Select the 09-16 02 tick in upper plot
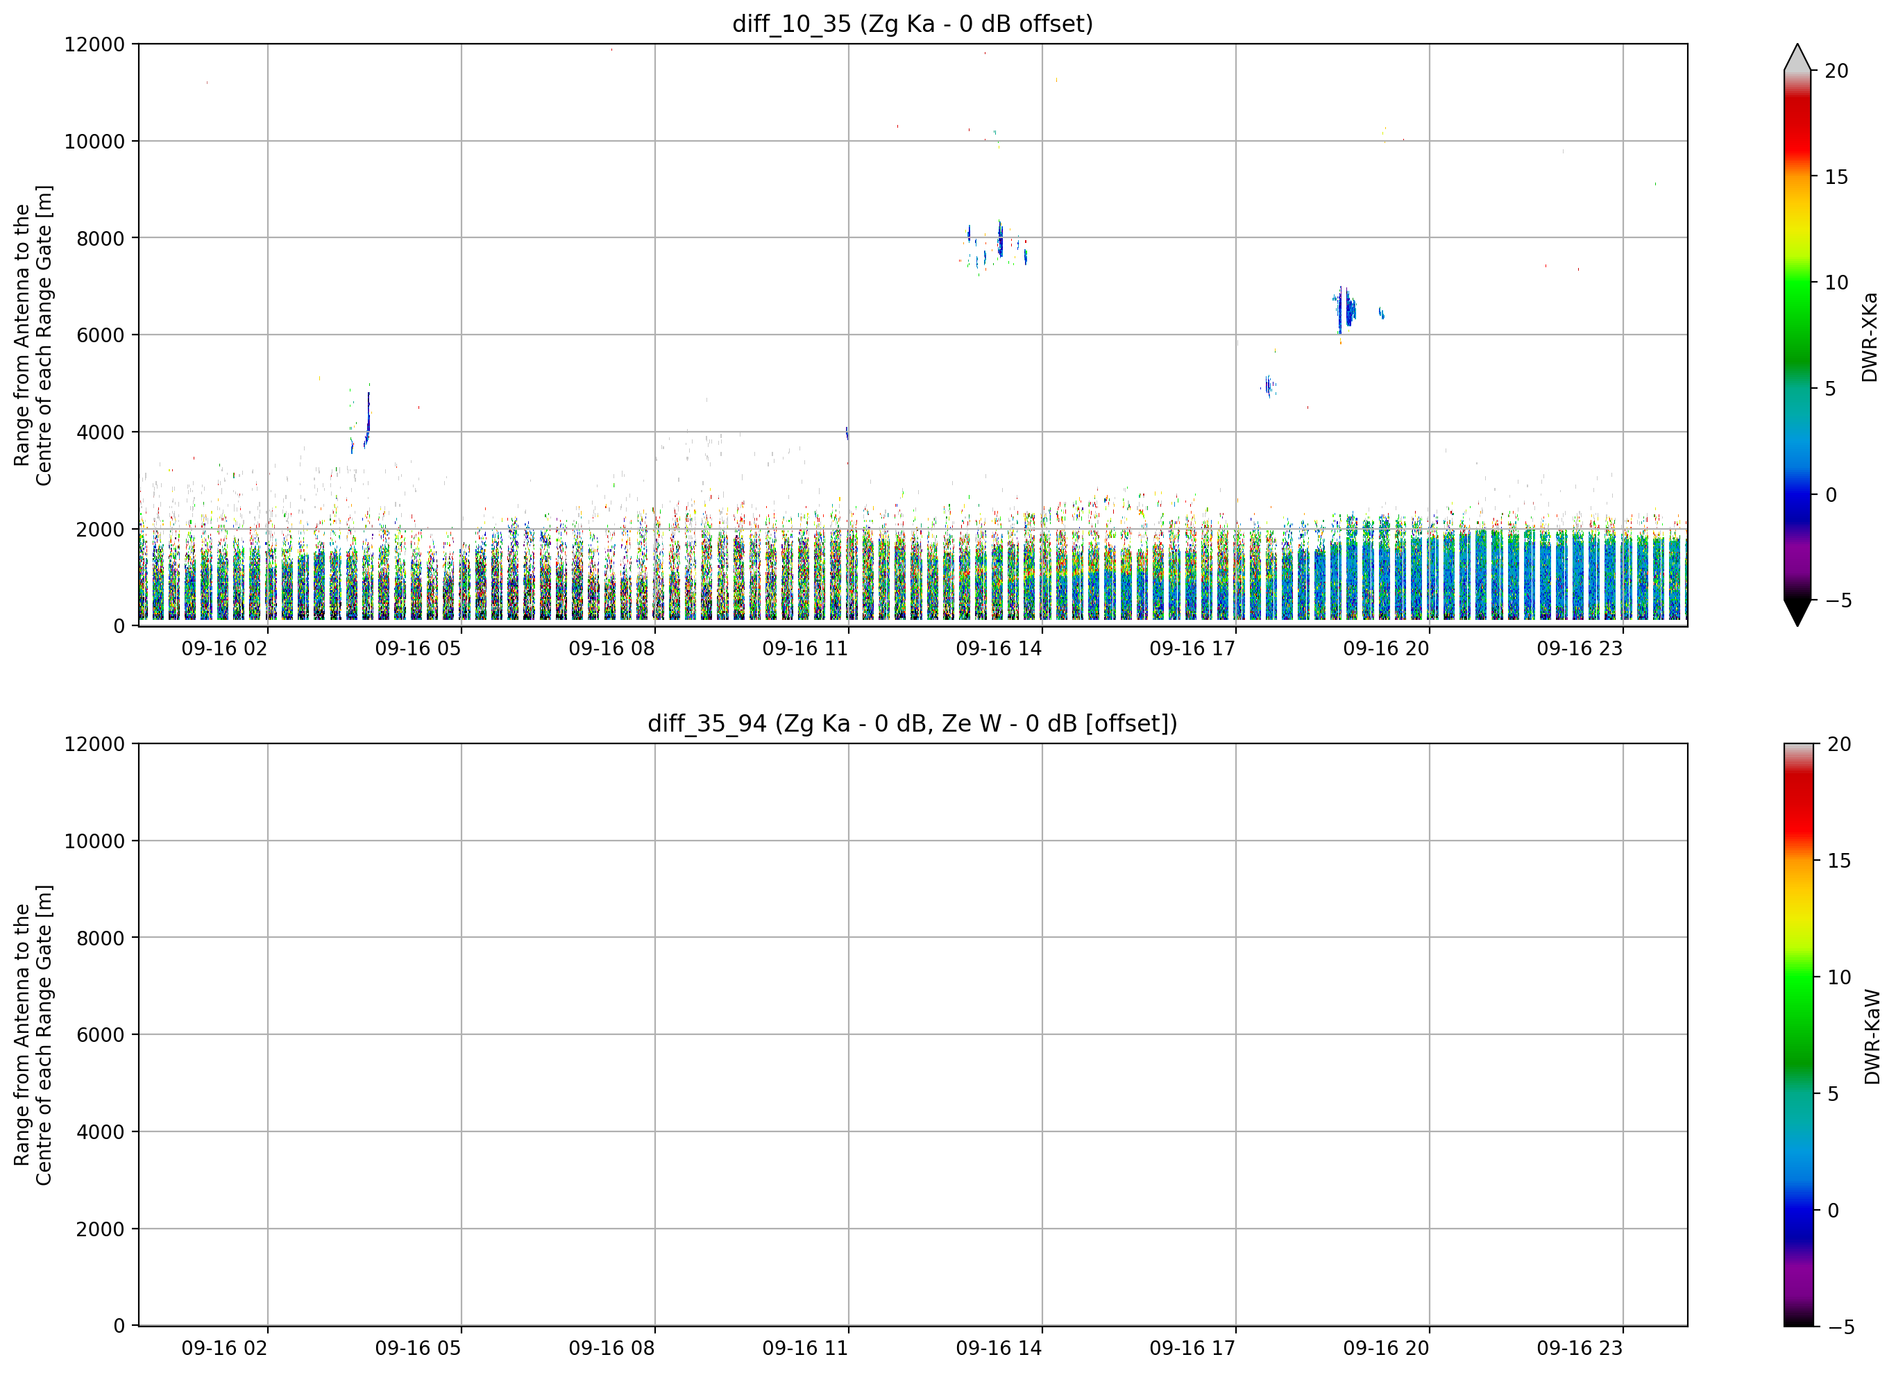This screenshot has height=1373, width=1896. [224, 649]
